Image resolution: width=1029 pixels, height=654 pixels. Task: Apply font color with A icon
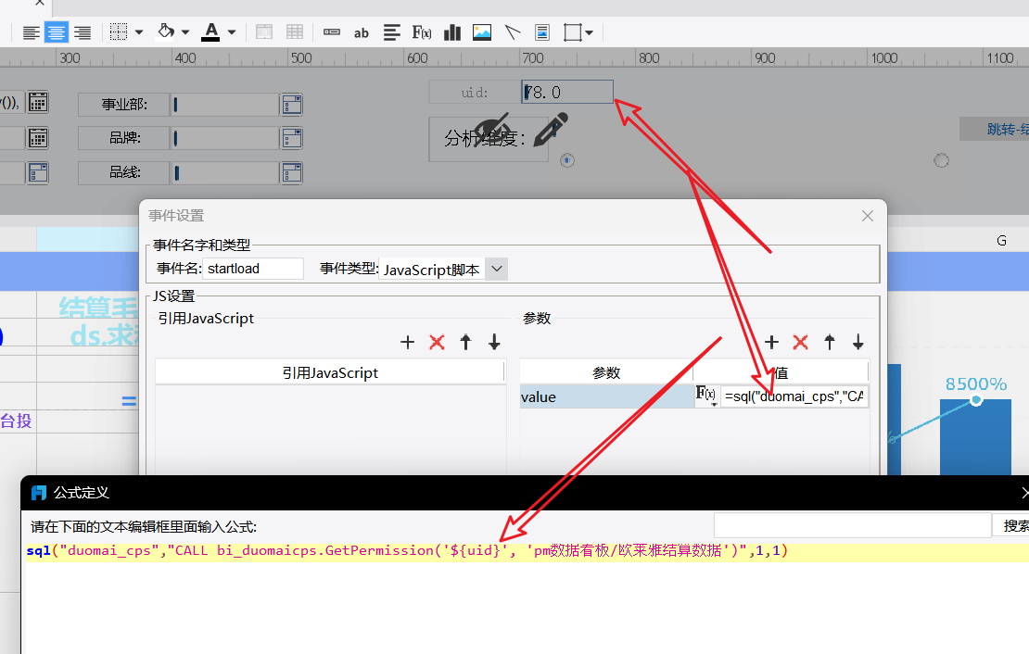(x=210, y=31)
